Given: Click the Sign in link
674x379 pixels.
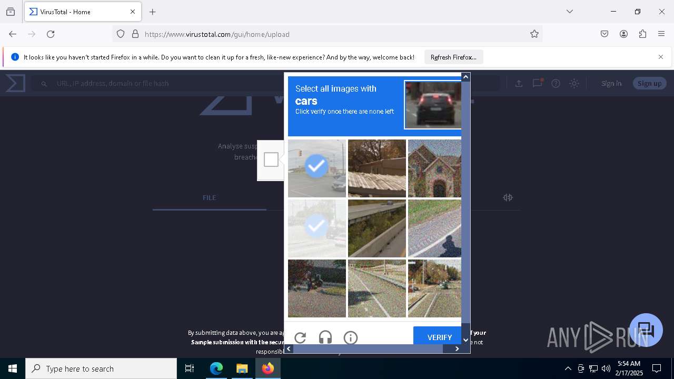Looking at the screenshot, I should click(x=611, y=83).
